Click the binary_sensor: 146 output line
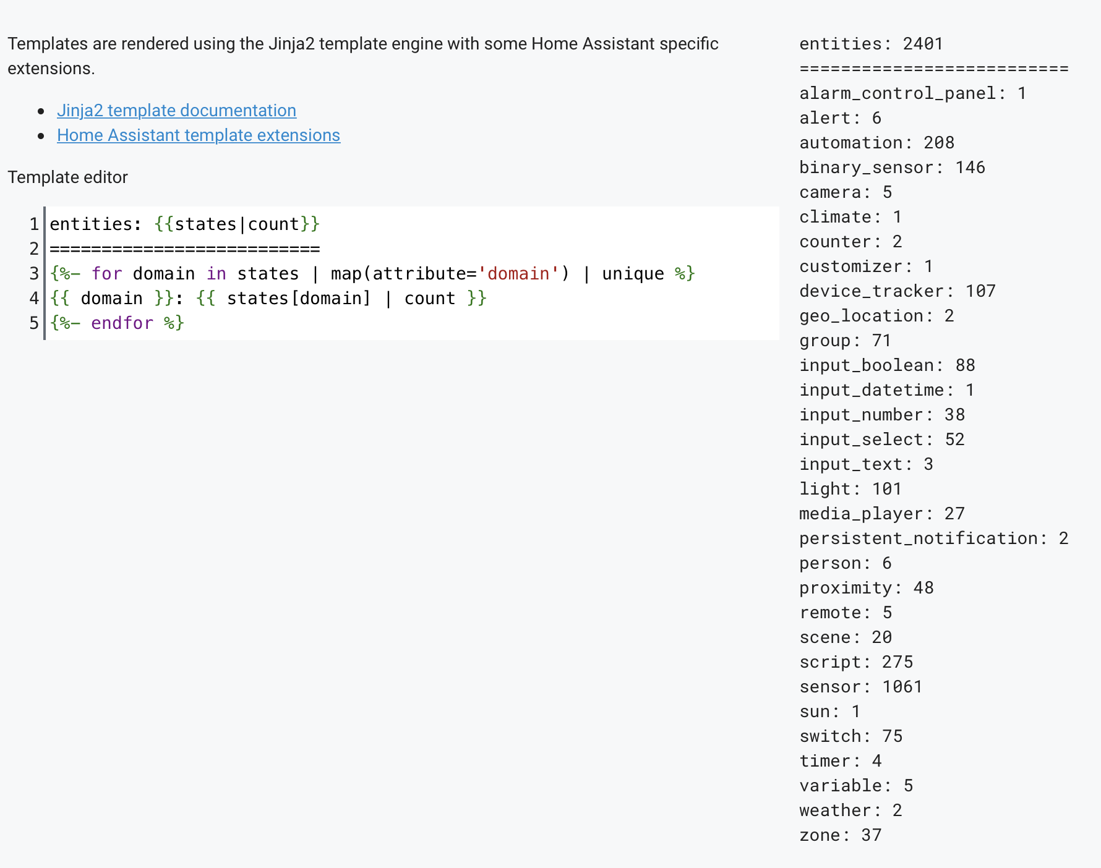Image resolution: width=1101 pixels, height=868 pixels. coord(893,167)
